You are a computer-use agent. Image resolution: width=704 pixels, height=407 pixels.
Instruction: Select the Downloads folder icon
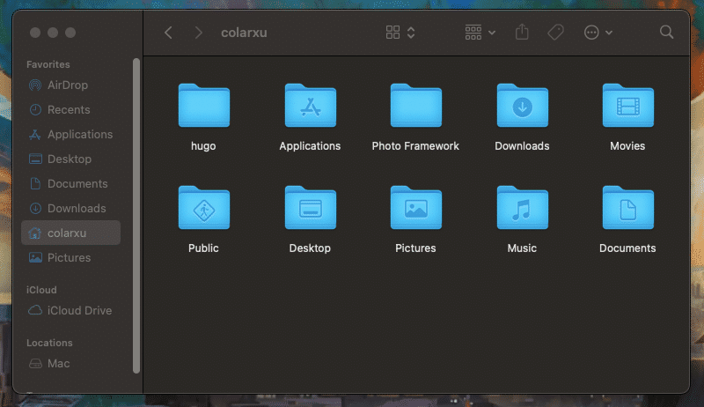pyautogui.click(x=522, y=106)
